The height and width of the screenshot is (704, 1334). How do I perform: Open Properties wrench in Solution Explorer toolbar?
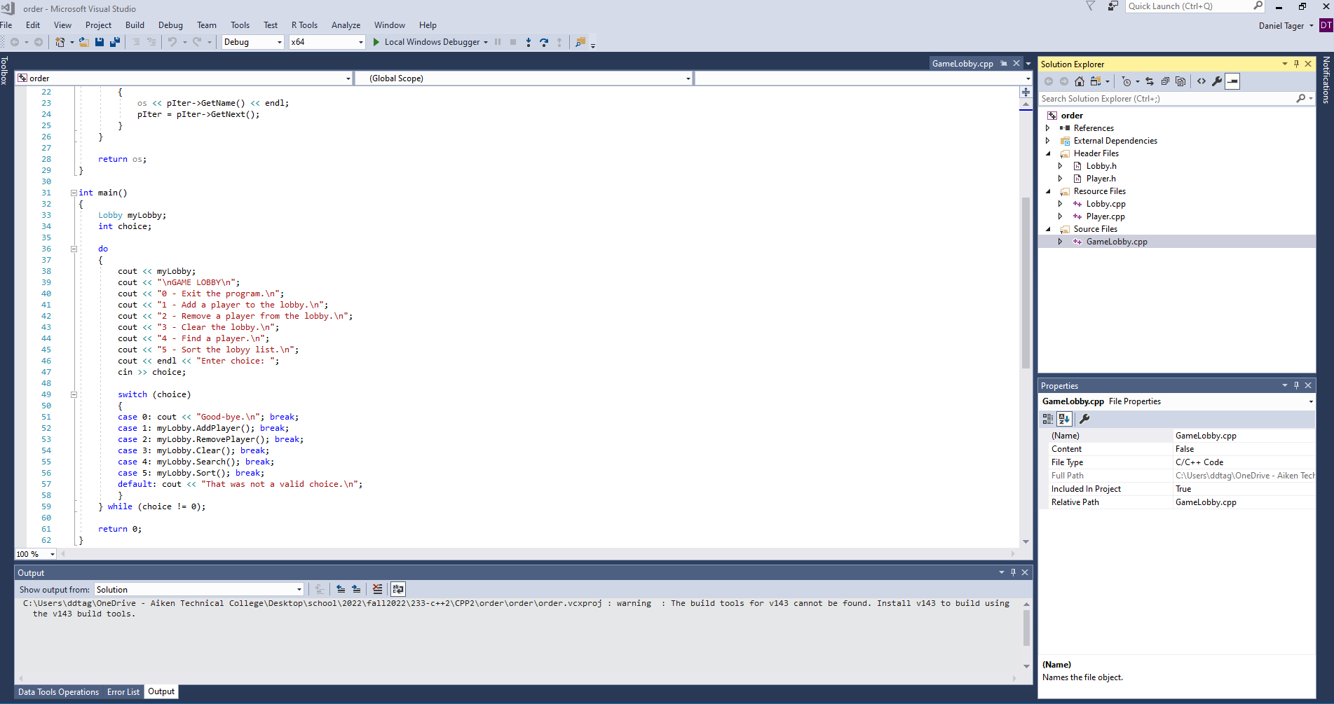(1217, 81)
